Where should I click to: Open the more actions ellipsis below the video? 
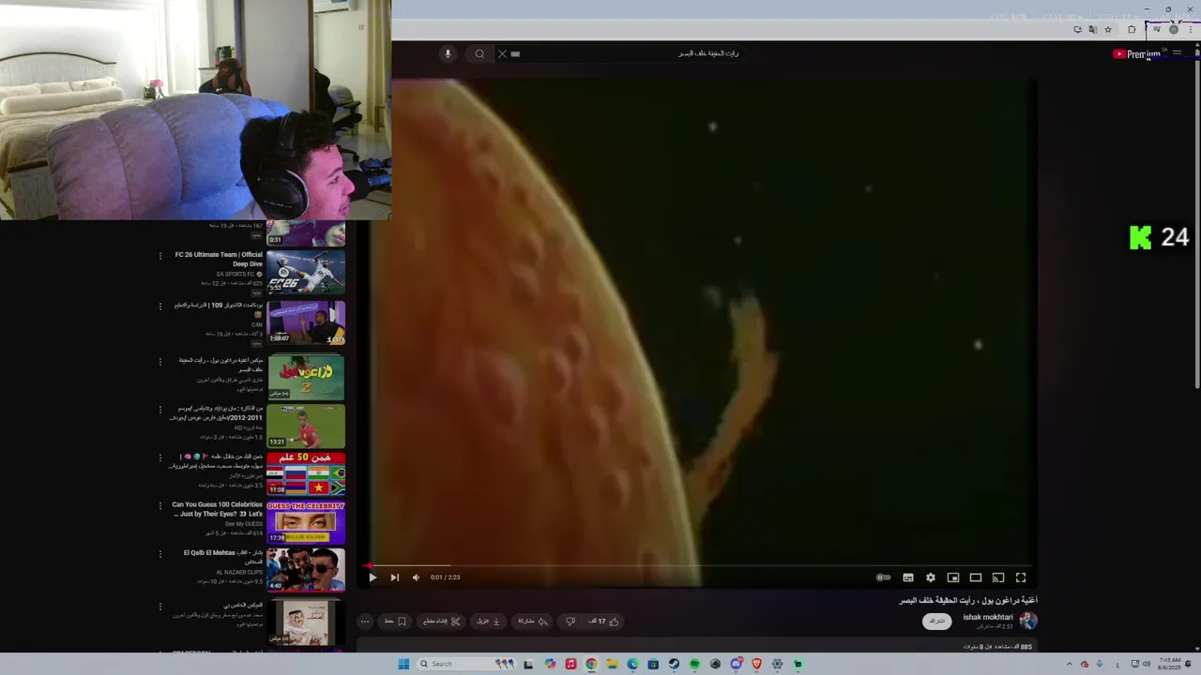click(x=365, y=621)
